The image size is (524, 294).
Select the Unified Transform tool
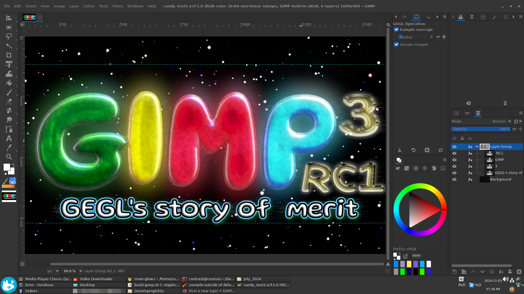click(9, 64)
